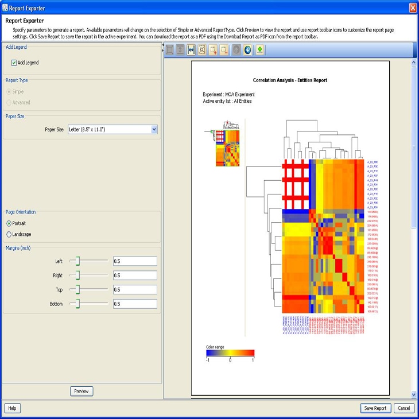Click the zoom in icon with plus
The width and height of the screenshot is (419, 419).
[213, 50]
